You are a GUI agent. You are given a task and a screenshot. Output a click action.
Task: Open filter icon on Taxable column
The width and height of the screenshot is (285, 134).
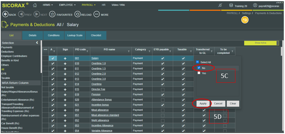(x=191, y=52)
